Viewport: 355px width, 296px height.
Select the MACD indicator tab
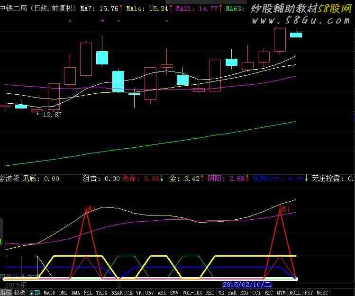[x=49, y=293]
